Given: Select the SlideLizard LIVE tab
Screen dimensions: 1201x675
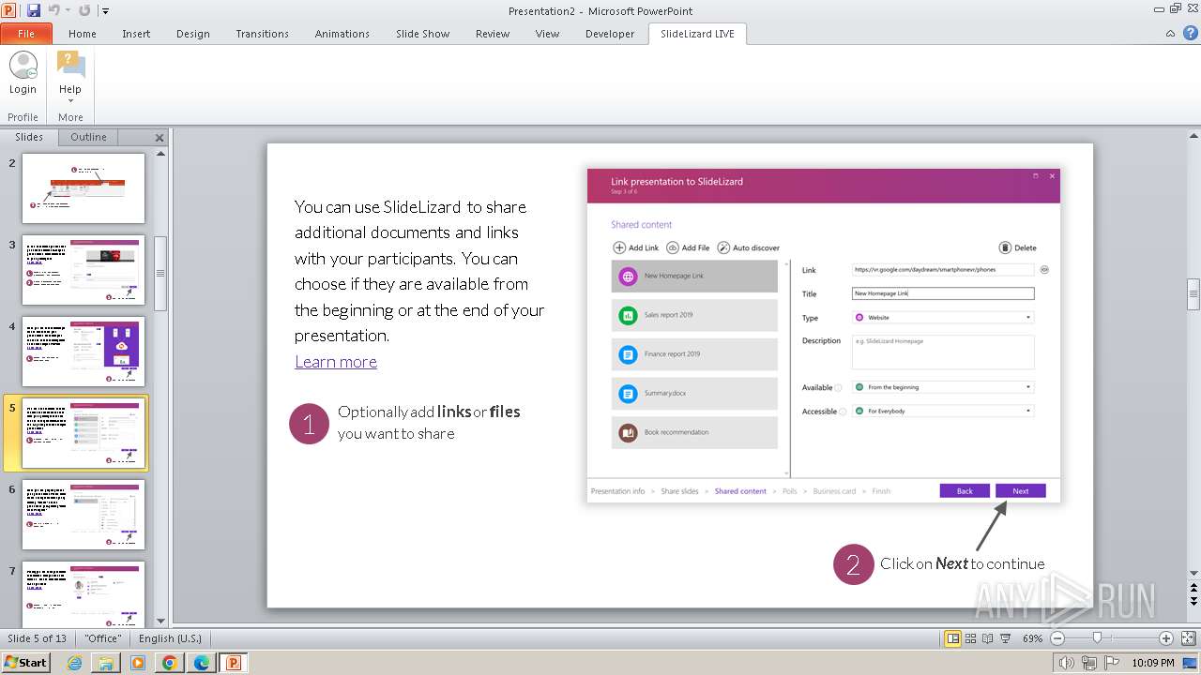Looking at the screenshot, I should coord(697,34).
